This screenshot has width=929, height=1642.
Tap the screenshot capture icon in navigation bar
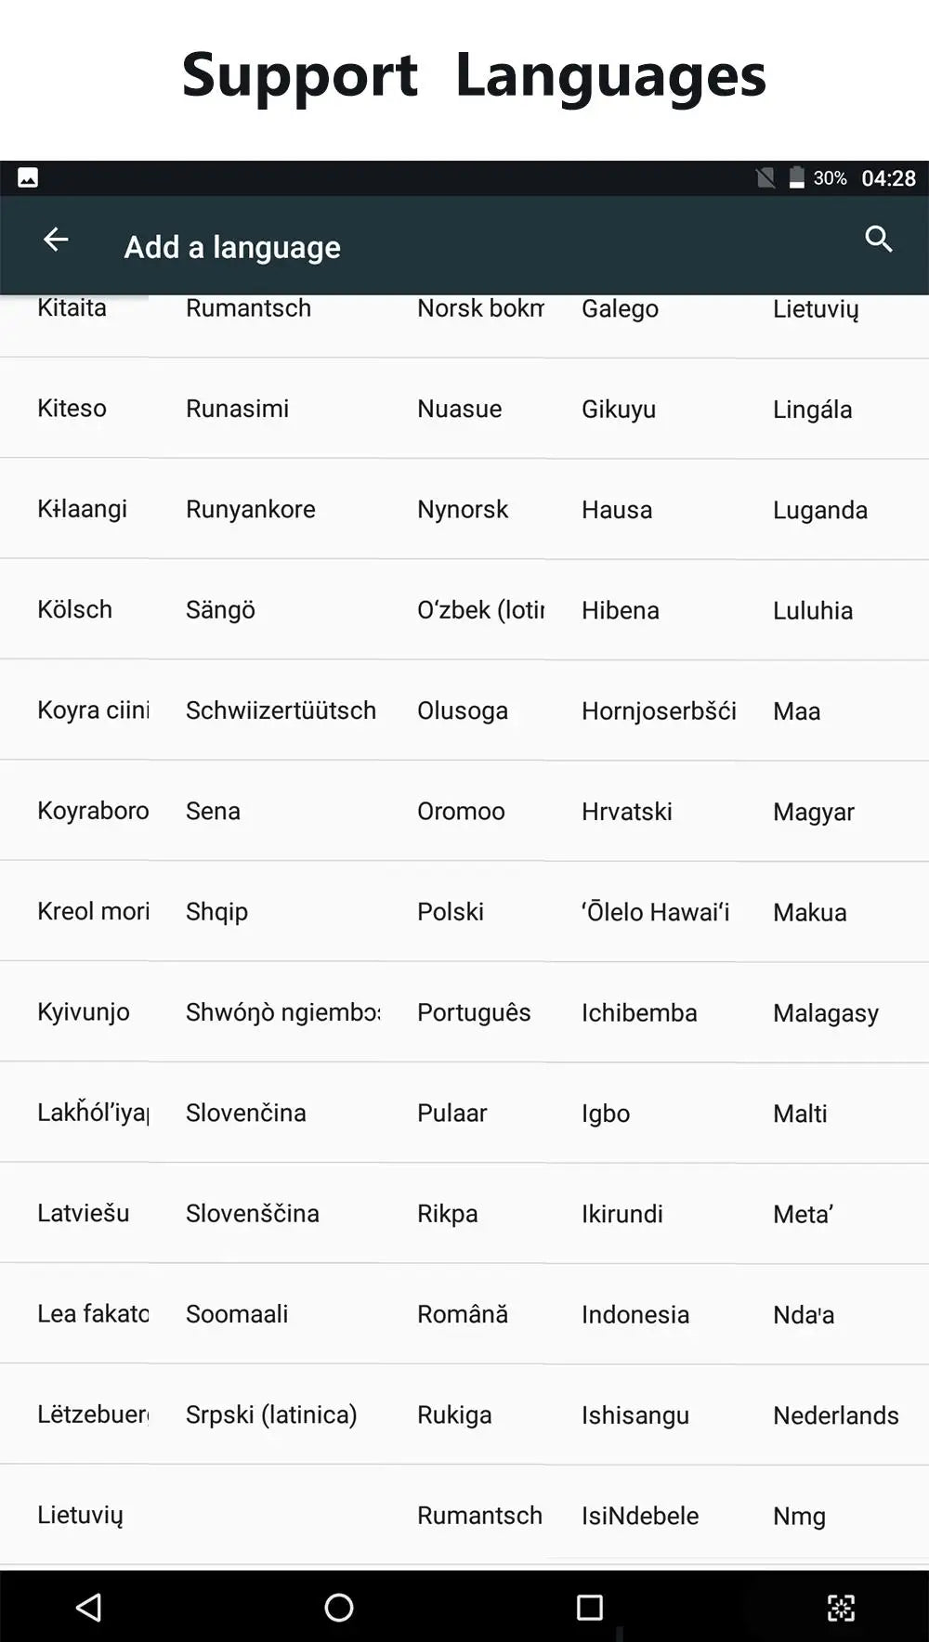coord(841,1608)
